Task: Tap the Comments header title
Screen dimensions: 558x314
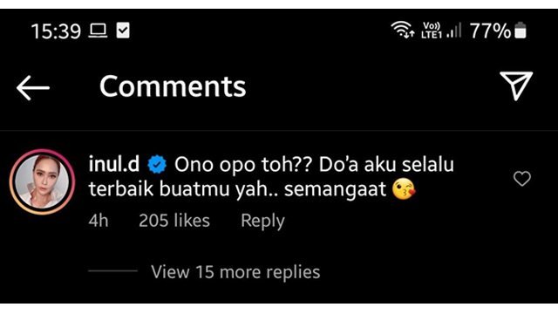Action: pos(173,86)
